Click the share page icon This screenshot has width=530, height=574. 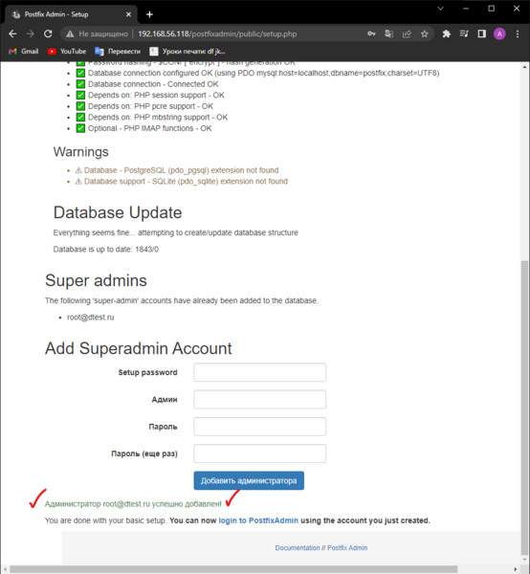click(x=407, y=33)
